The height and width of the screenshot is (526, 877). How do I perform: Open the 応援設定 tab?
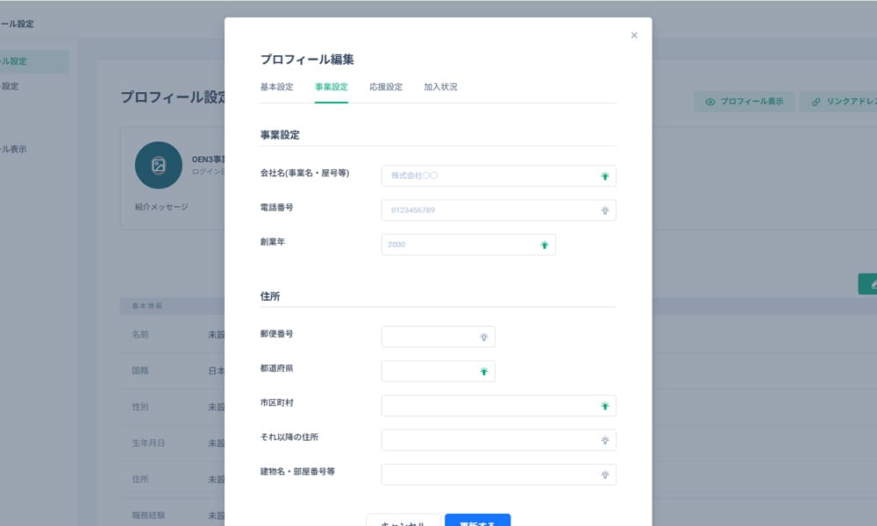click(386, 88)
